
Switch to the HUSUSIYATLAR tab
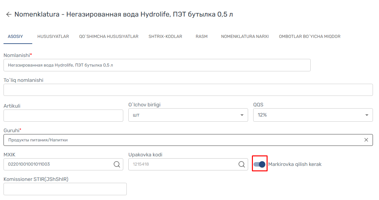[53, 37]
